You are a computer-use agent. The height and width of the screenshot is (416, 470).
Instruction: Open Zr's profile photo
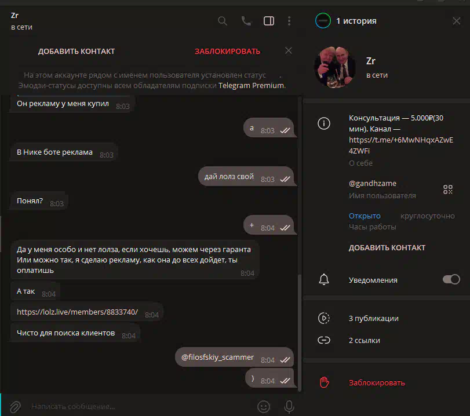click(335, 67)
